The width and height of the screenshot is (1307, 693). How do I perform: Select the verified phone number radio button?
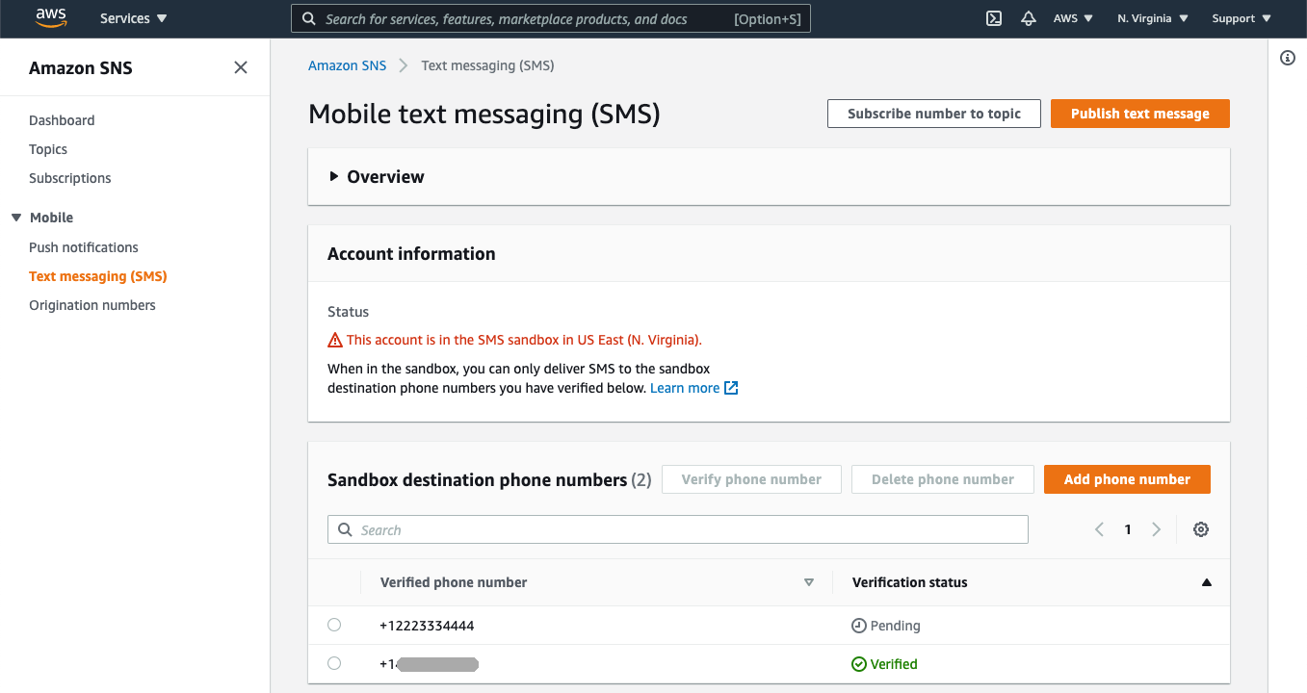(334, 663)
